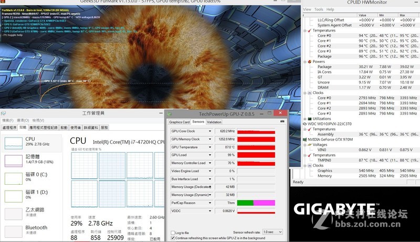The height and width of the screenshot is (242, 420).
Task: Open the 檢視(V) menu in Task Manager
Action: pos(38,120)
